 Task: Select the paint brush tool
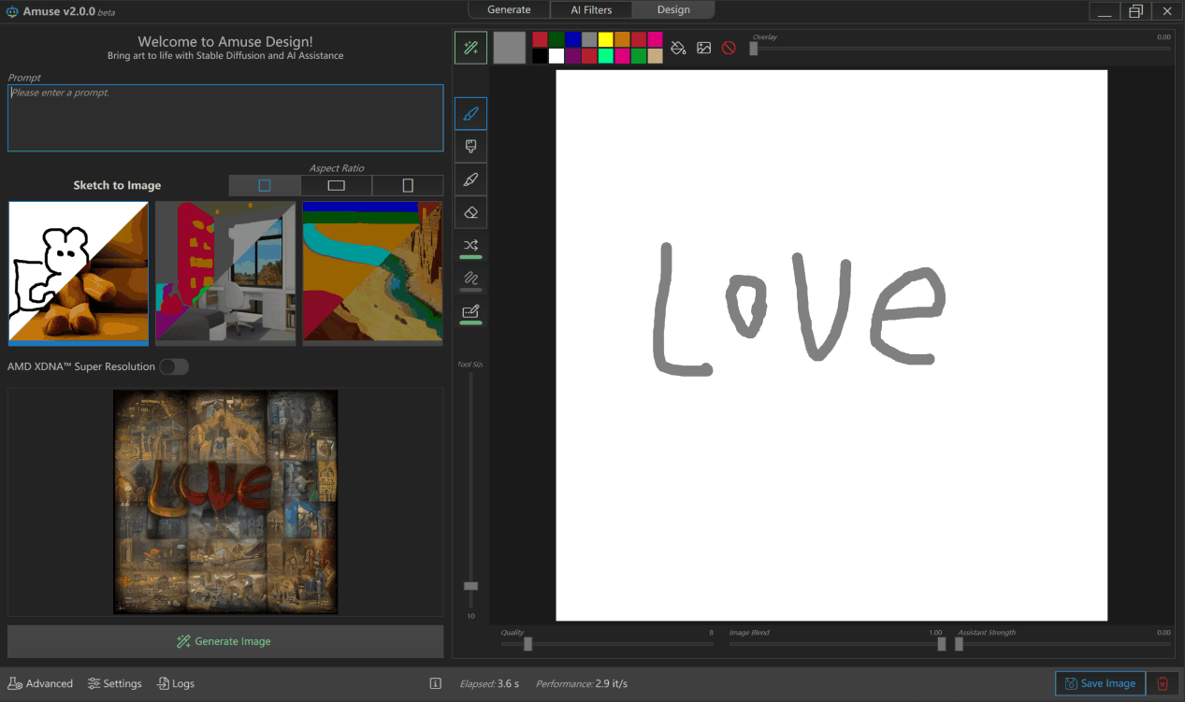point(470,114)
